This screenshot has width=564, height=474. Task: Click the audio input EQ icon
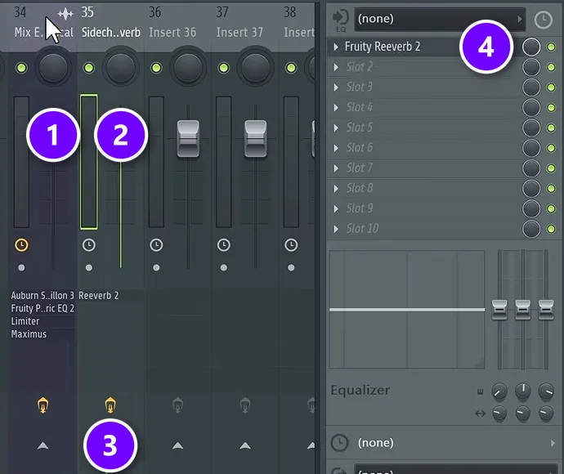[x=340, y=20]
